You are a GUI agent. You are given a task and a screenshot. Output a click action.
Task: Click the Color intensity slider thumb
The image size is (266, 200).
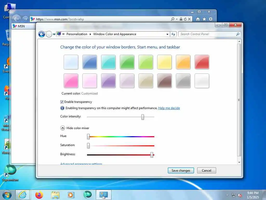143,117
